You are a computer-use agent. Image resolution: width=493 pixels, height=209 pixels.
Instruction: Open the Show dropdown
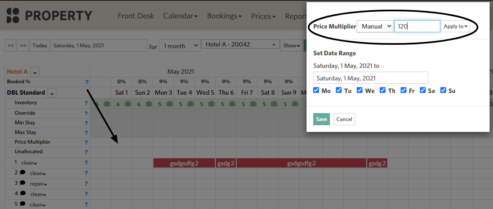tap(291, 46)
